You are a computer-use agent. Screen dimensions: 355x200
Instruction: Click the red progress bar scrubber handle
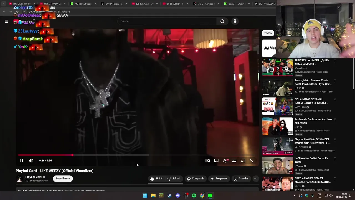72,155
